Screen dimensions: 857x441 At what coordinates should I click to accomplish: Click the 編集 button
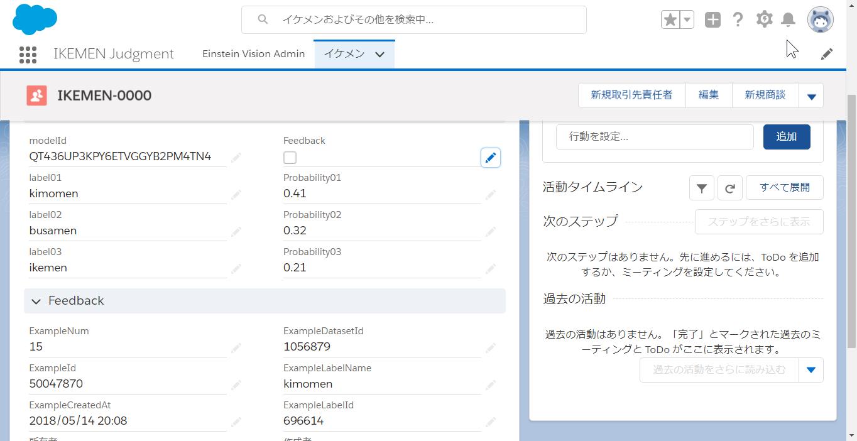tap(709, 95)
